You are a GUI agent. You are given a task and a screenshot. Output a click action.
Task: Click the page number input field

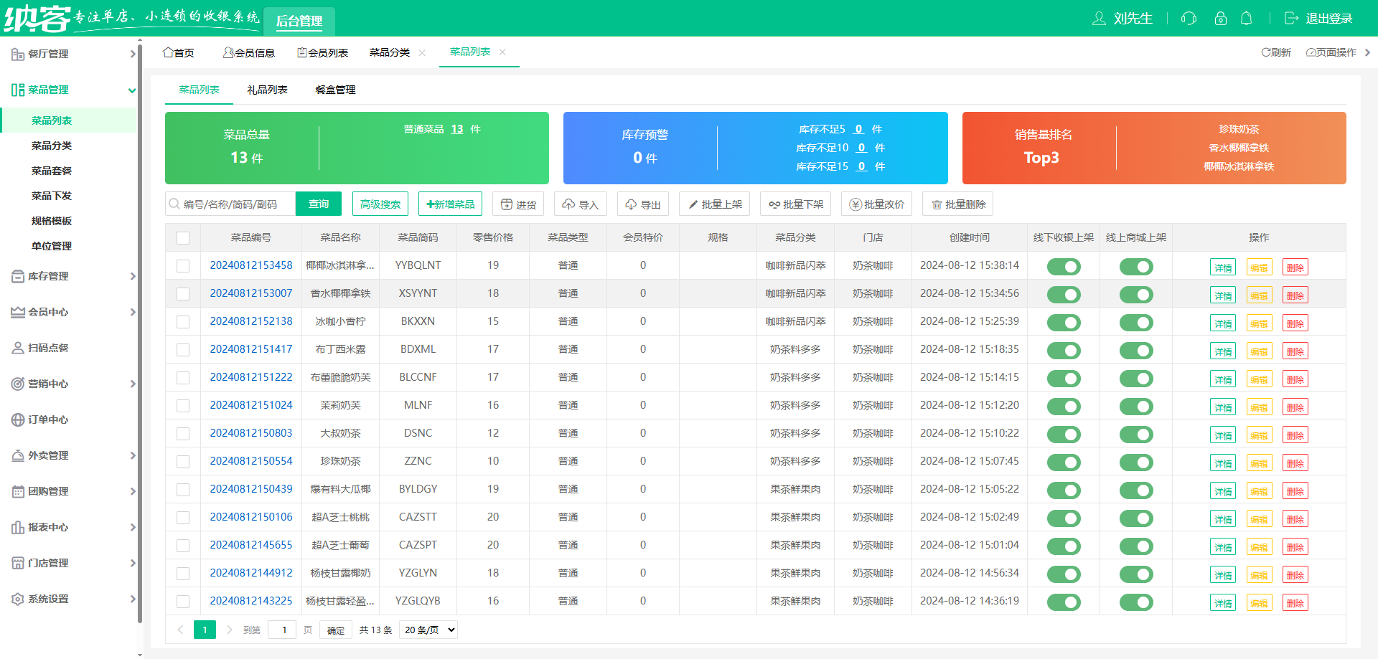coord(282,629)
